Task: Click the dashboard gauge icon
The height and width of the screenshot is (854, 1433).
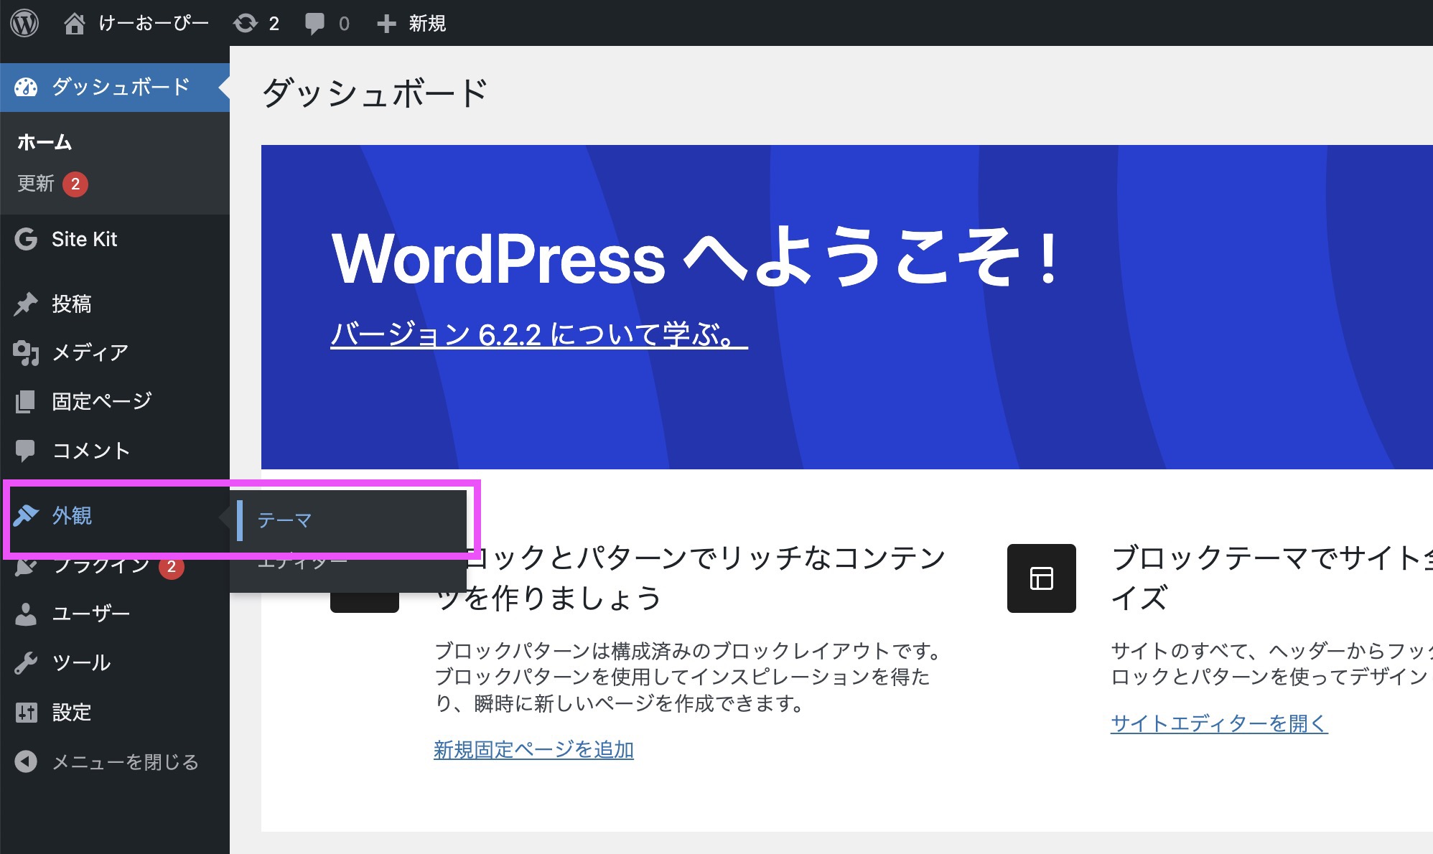Action: click(26, 88)
